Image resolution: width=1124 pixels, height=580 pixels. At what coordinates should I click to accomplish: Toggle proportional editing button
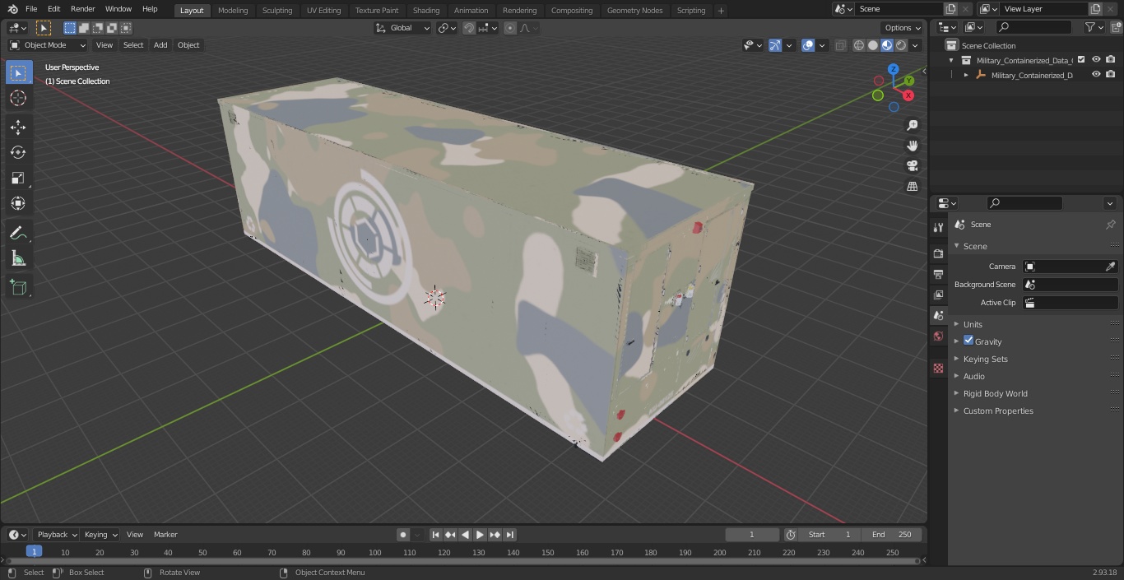(510, 28)
